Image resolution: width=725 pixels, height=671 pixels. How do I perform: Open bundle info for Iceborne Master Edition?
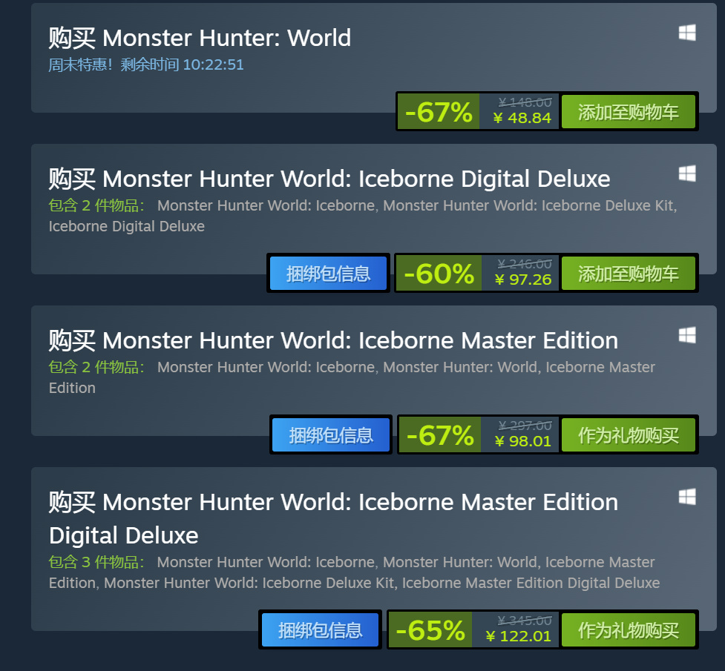[x=331, y=434]
